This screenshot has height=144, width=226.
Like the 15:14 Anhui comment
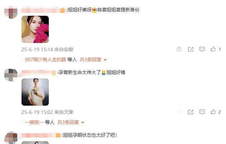(213, 49)
